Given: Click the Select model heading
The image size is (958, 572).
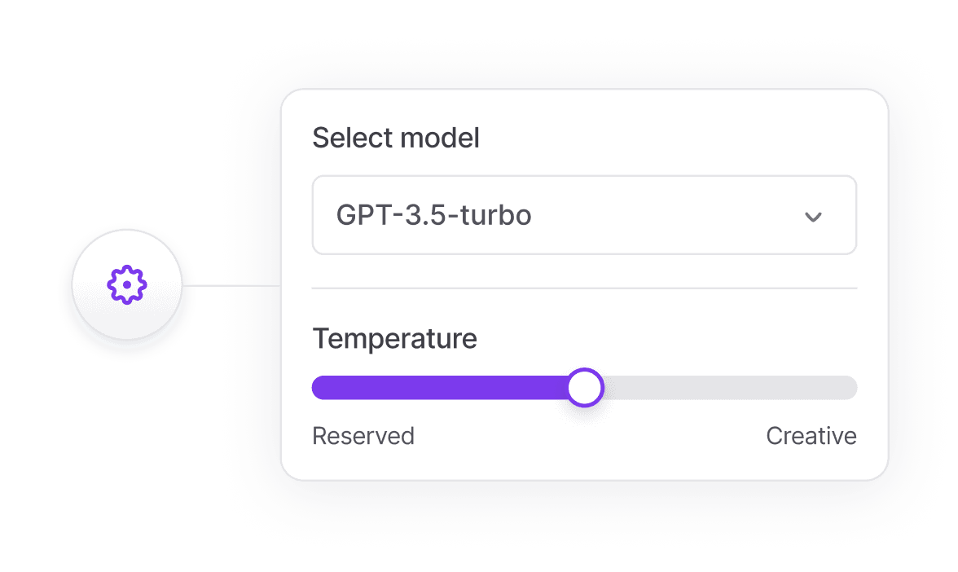Looking at the screenshot, I should [x=396, y=137].
